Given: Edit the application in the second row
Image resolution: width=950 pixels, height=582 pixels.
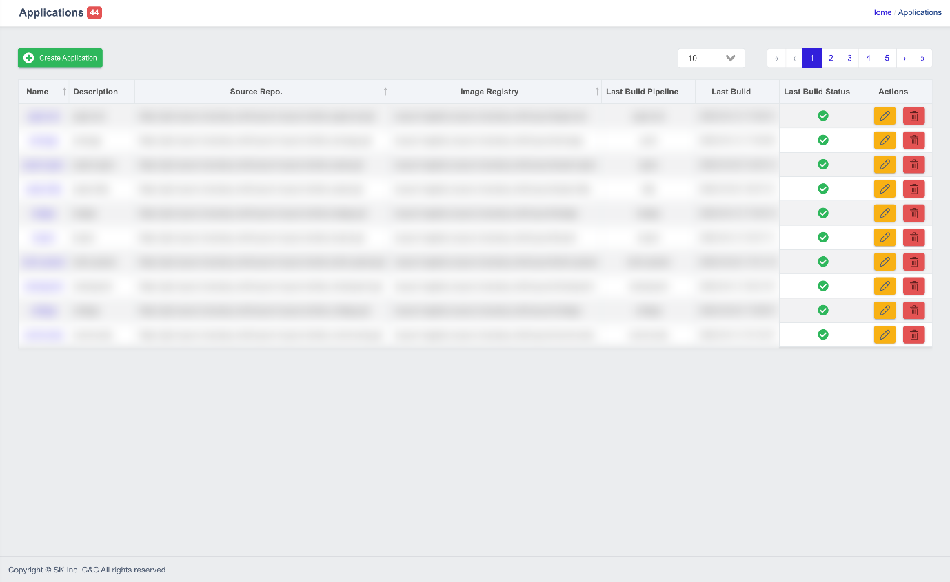Looking at the screenshot, I should [885, 141].
